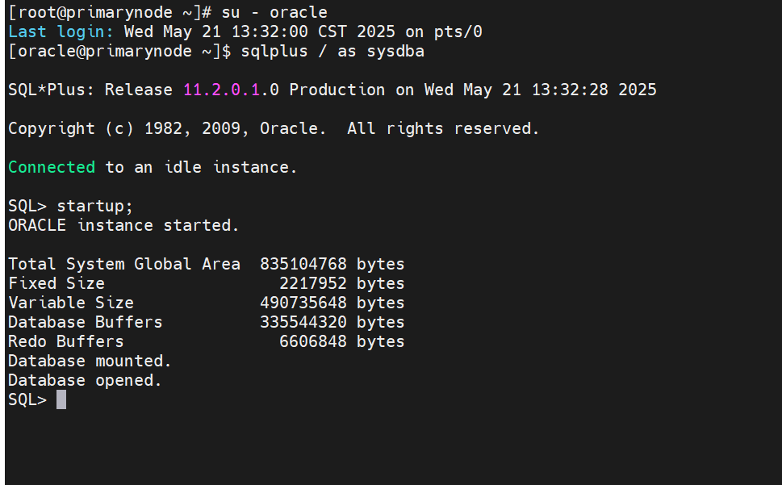Click the "startup;" command text
782x485 pixels.
(x=94, y=206)
